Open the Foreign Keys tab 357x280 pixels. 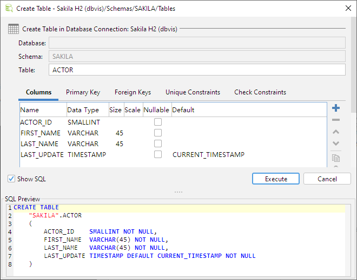tap(133, 92)
